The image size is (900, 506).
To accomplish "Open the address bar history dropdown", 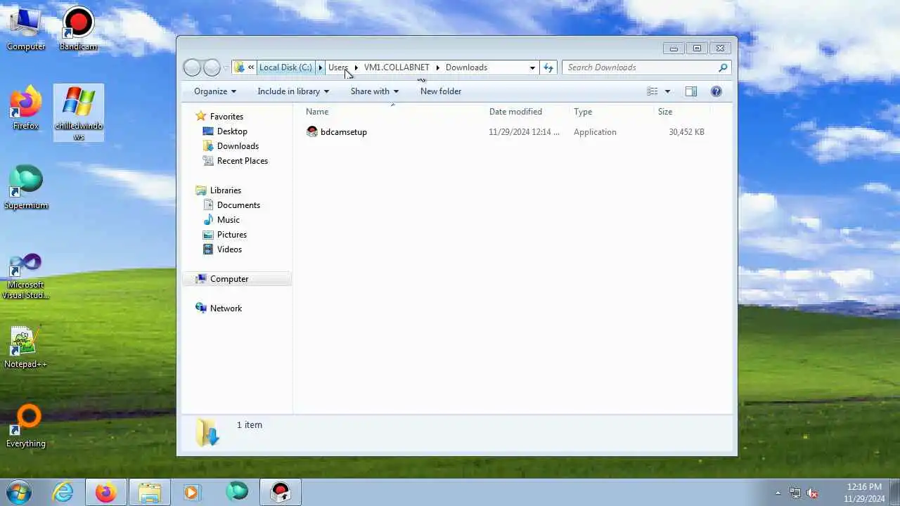I will point(532,67).
